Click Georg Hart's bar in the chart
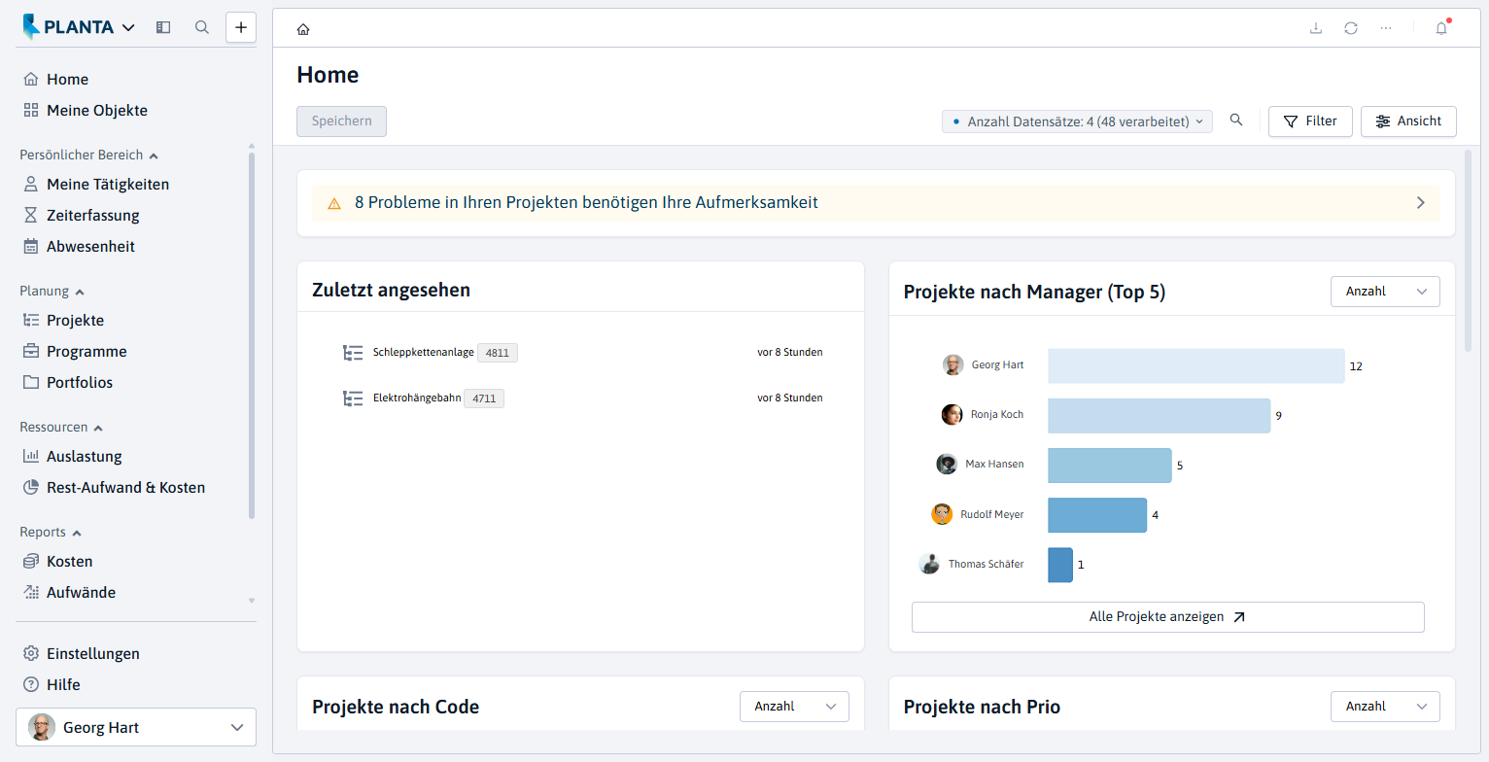The image size is (1489, 762). pos(1196,366)
